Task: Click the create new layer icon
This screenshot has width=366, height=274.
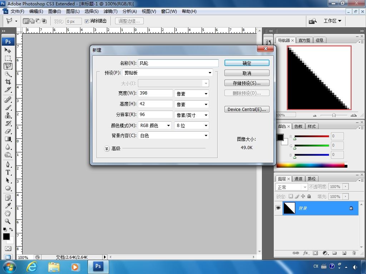Action: (x=344, y=253)
